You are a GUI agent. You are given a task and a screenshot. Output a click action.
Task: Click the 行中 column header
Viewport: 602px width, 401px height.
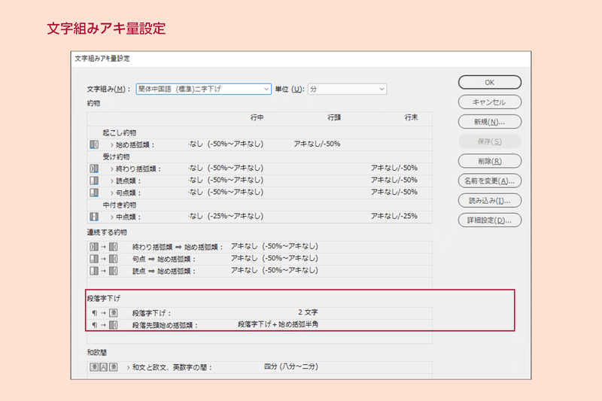[257, 117]
